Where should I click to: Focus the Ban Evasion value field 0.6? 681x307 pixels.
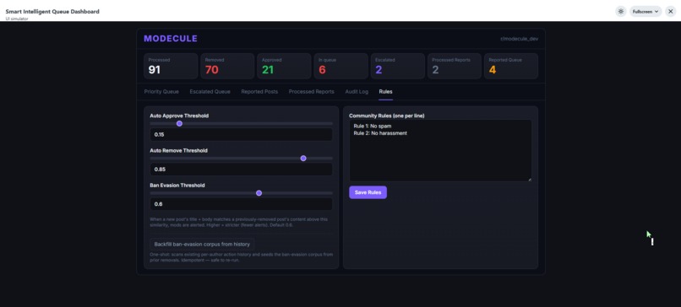pyautogui.click(x=241, y=204)
